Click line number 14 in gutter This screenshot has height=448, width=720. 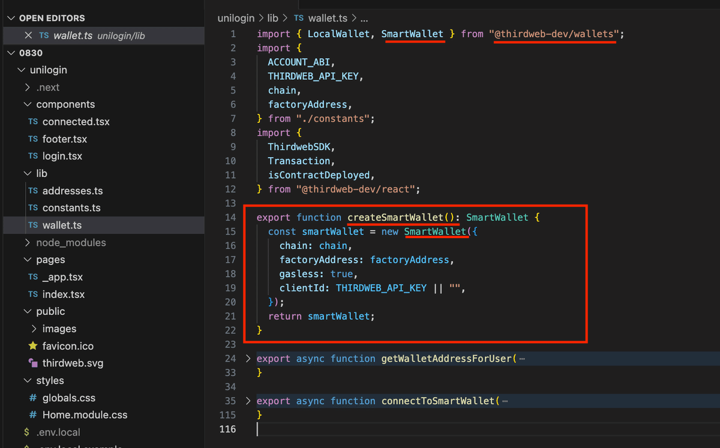coord(230,217)
